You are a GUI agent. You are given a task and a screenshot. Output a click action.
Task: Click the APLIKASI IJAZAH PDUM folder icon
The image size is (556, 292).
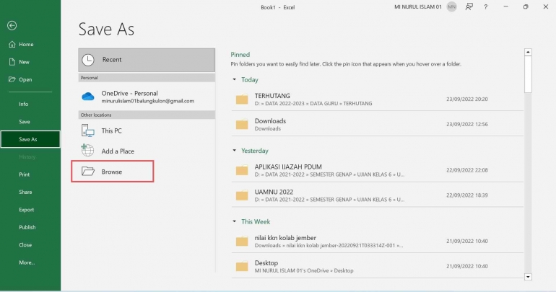(242, 170)
